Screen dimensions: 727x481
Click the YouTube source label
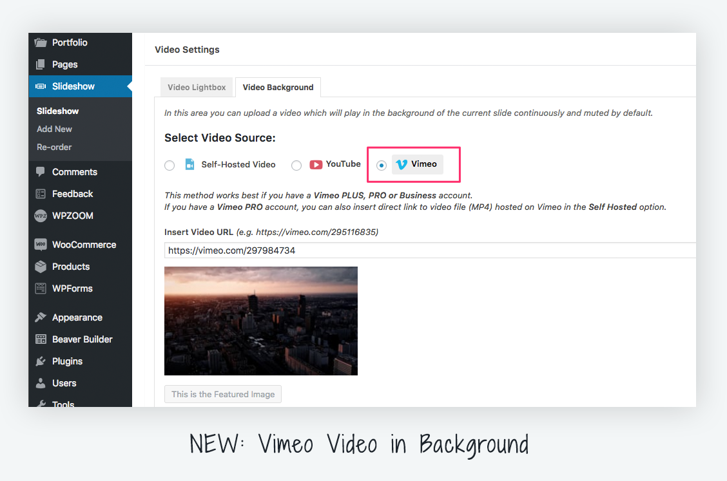click(343, 164)
